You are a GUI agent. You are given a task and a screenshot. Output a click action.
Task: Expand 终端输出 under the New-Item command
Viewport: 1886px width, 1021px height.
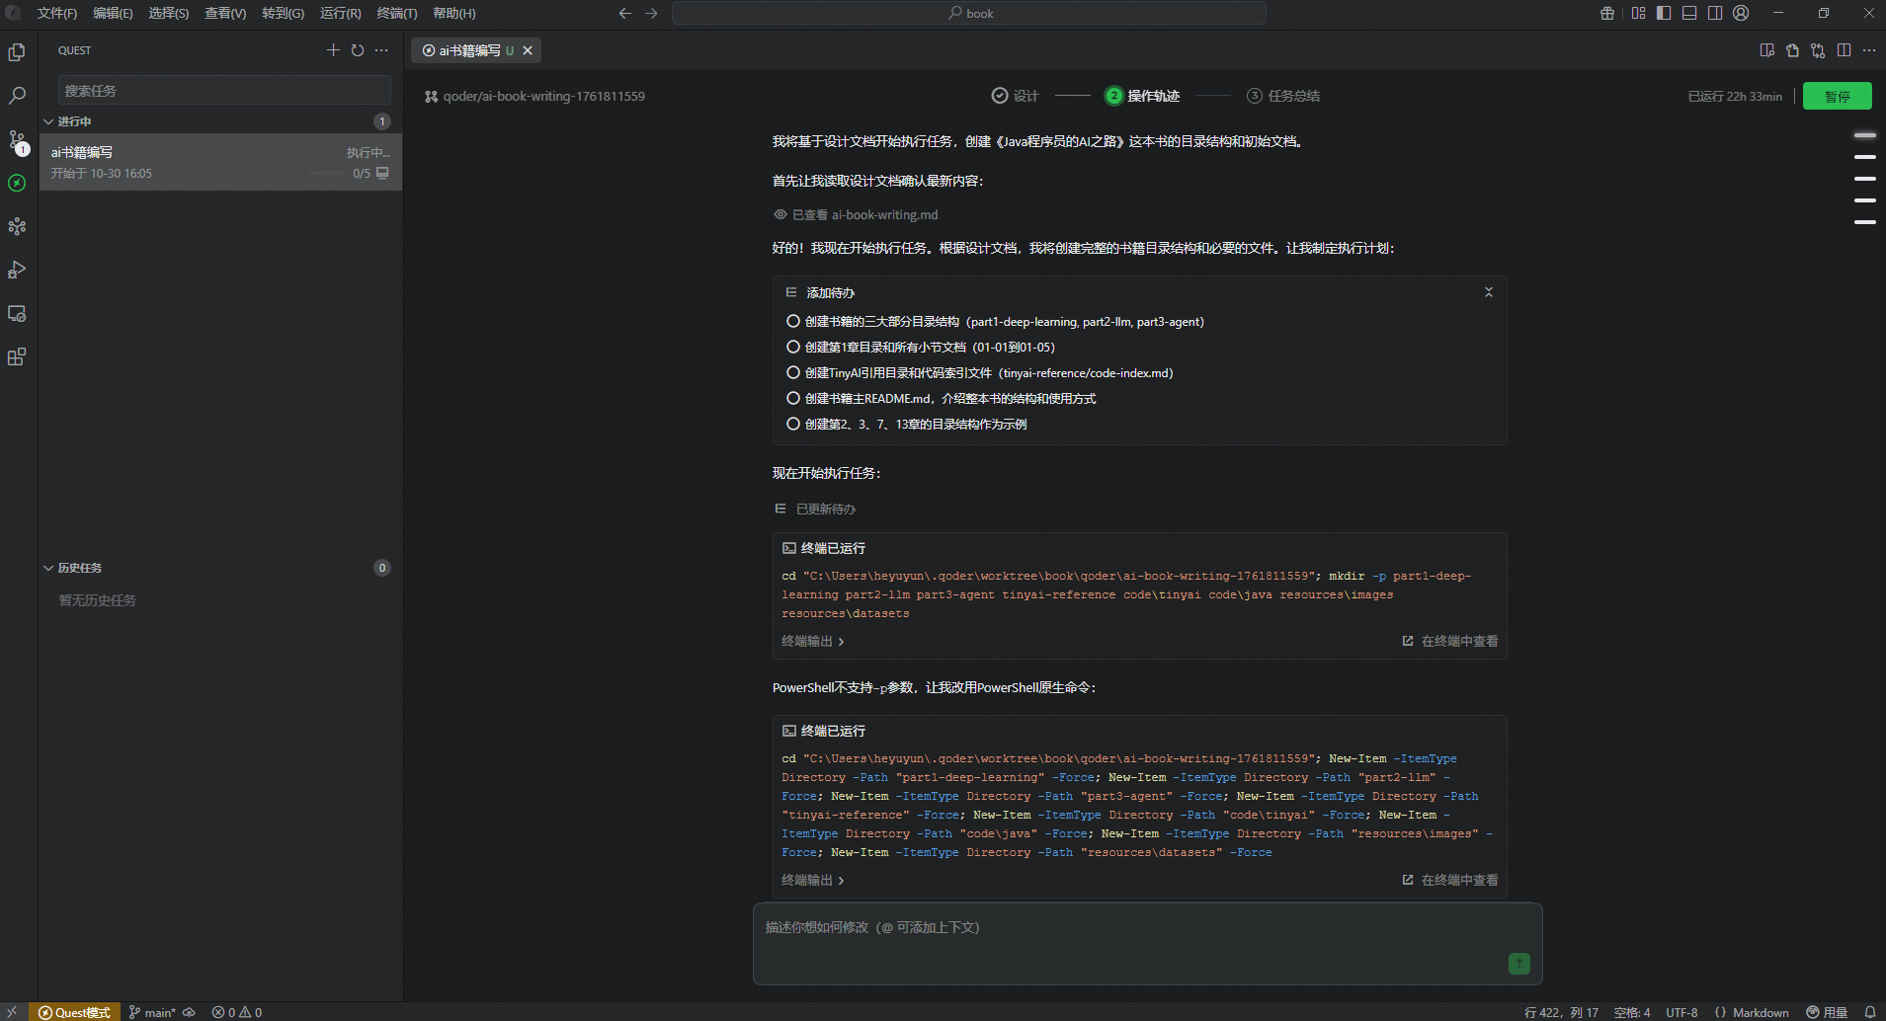click(813, 881)
